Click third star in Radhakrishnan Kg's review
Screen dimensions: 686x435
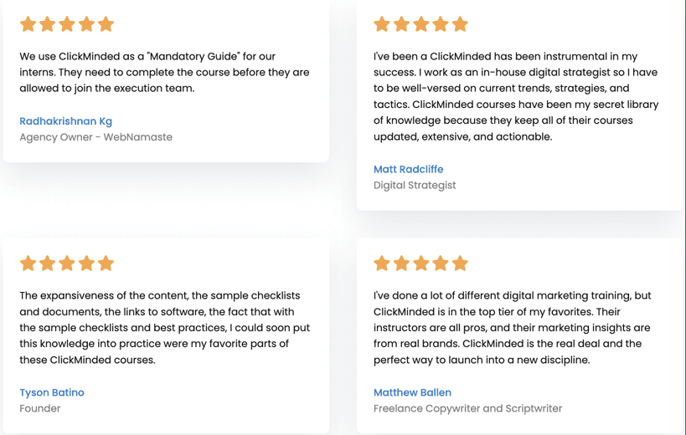pyautogui.click(x=67, y=24)
